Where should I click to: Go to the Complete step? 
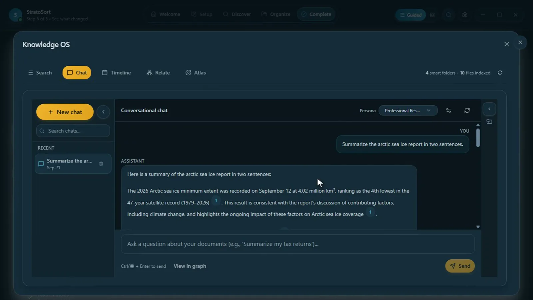tap(316, 14)
